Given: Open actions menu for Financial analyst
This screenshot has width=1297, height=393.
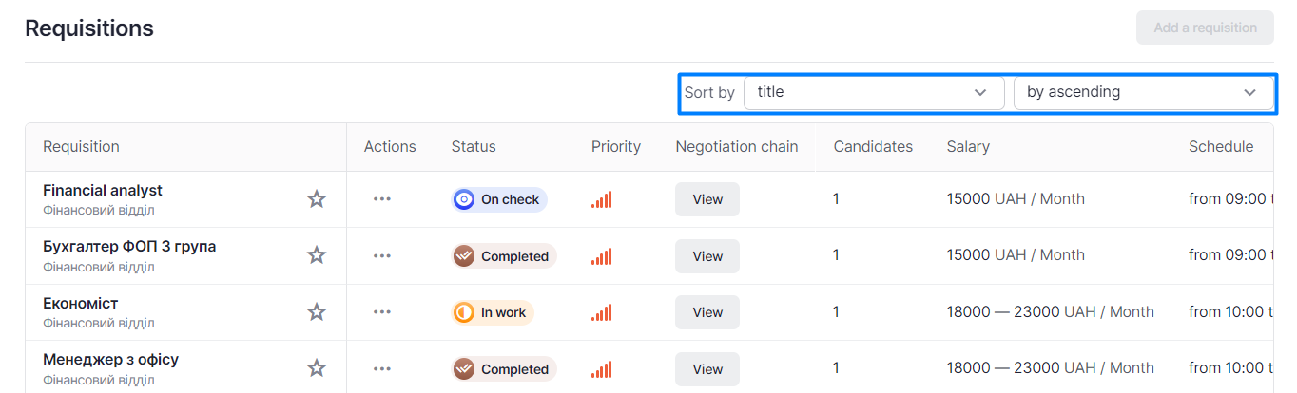Looking at the screenshot, I should [382, 199].
